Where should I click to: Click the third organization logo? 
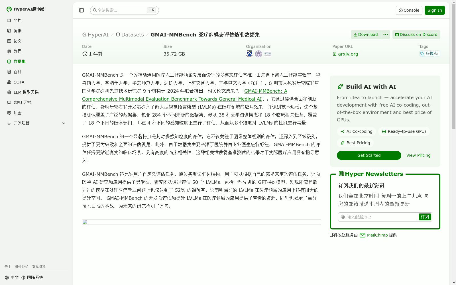click(x=268, y=54)
